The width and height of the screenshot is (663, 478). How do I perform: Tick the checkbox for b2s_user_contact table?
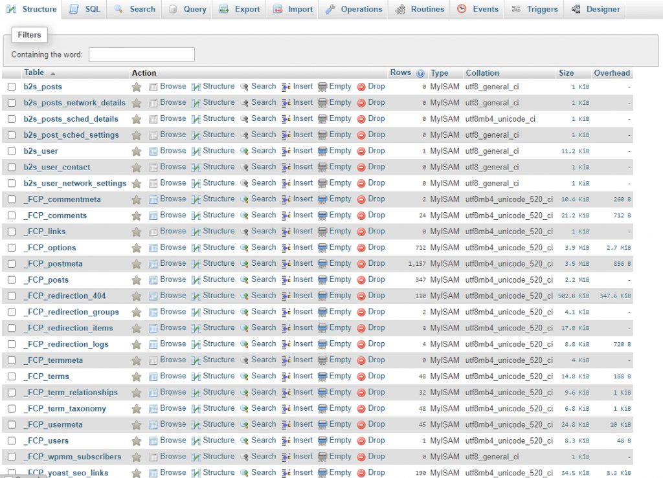coord(12,168)
